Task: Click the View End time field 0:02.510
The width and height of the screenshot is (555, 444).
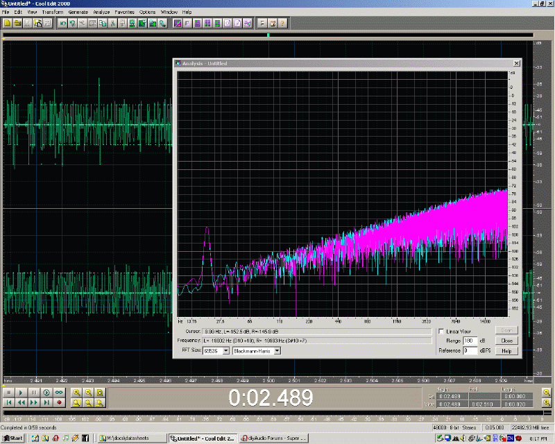Action: (484, 404)
